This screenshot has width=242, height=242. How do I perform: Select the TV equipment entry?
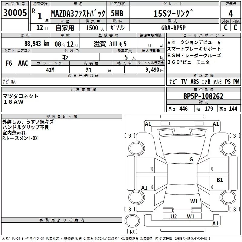point(184,81)
